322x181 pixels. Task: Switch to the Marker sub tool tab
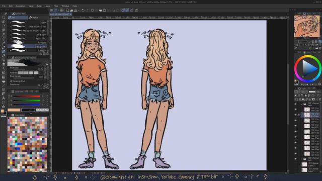click(x=38, y=18)
